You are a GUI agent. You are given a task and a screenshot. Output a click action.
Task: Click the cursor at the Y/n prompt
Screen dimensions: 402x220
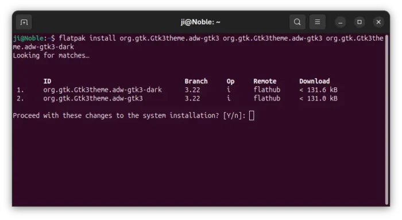[252, 115]
